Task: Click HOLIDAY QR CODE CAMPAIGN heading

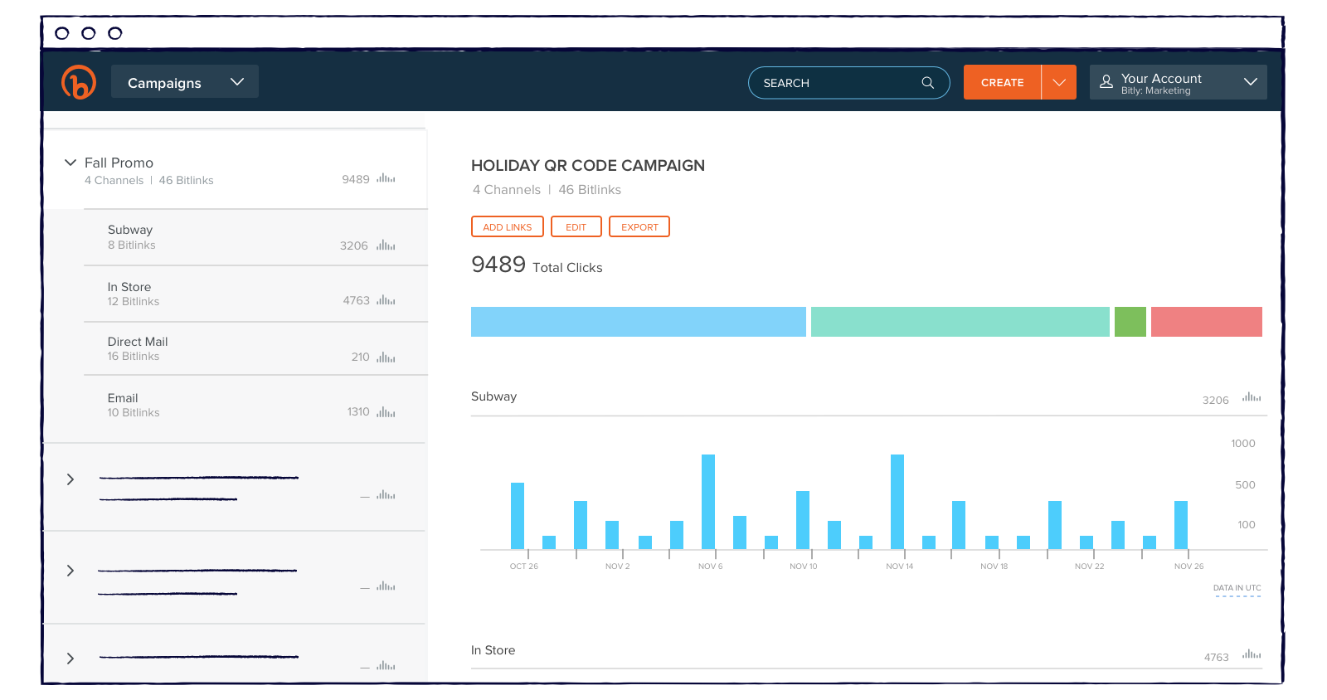Action: pyautogui.click(x=588, y=165)
